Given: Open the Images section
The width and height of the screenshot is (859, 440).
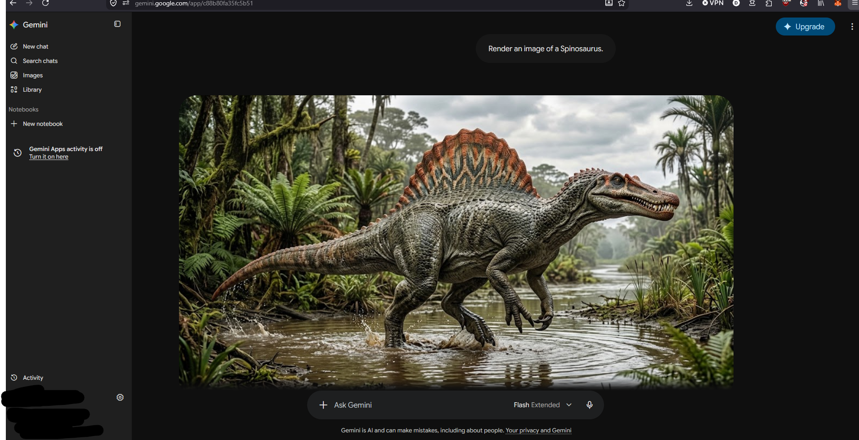Looking at the screenshot, I should point(27,75).
